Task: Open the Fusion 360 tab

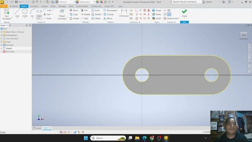Action: point(109,6)
